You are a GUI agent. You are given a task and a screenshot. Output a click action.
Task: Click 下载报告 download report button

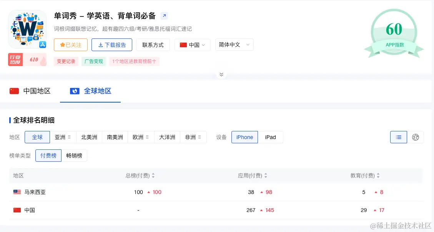click(112, 45)
